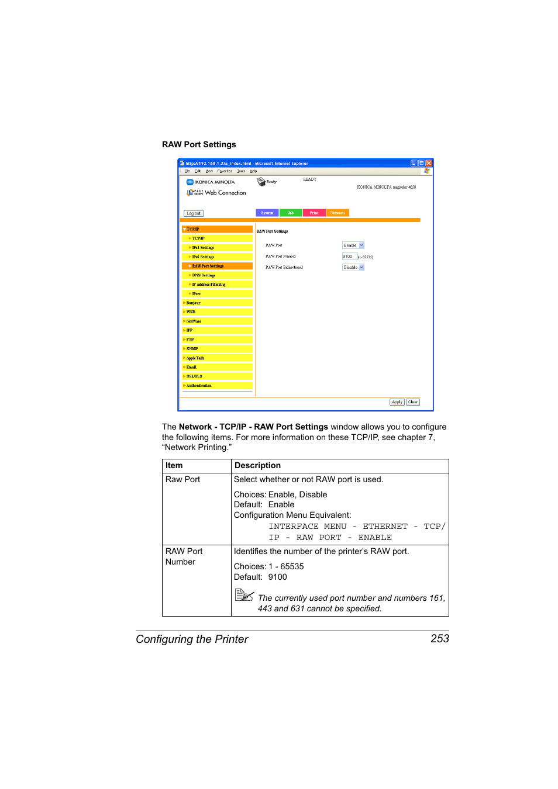Click the '(1-65535)' range hint
558x789 pixels.
[x=366, y=257]
